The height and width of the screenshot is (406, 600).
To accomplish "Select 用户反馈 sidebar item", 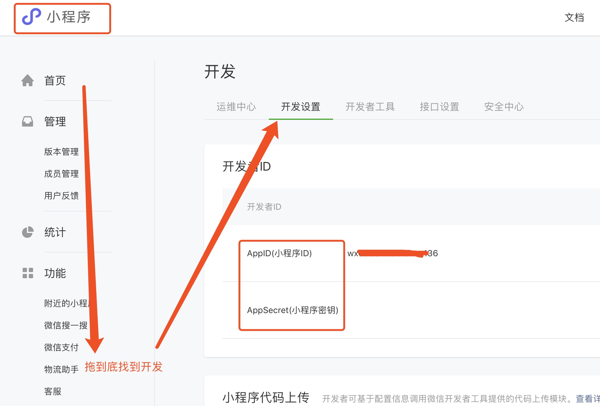I will [x=61, y=196].
